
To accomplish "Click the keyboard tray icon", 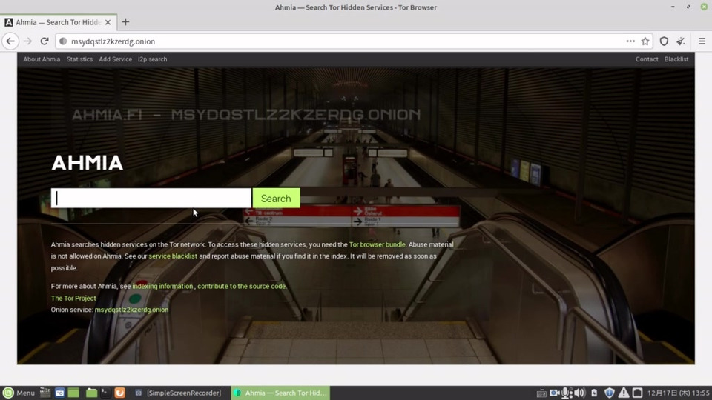I will (x=541, y=393).
